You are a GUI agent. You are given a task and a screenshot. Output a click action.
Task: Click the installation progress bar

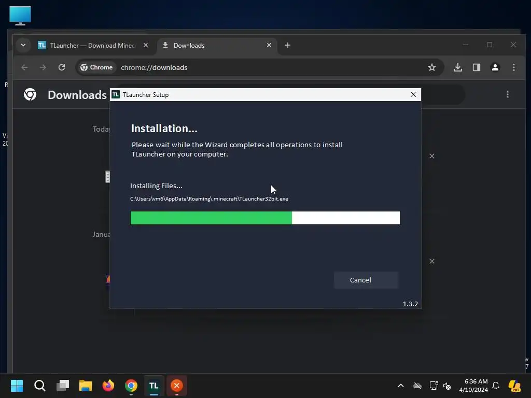pyautogui.click(x=265, y=218)
